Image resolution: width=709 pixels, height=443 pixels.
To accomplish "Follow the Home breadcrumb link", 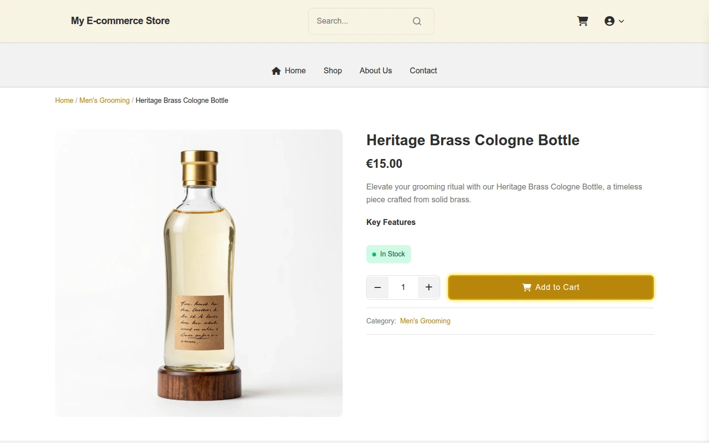I will 64,100.
